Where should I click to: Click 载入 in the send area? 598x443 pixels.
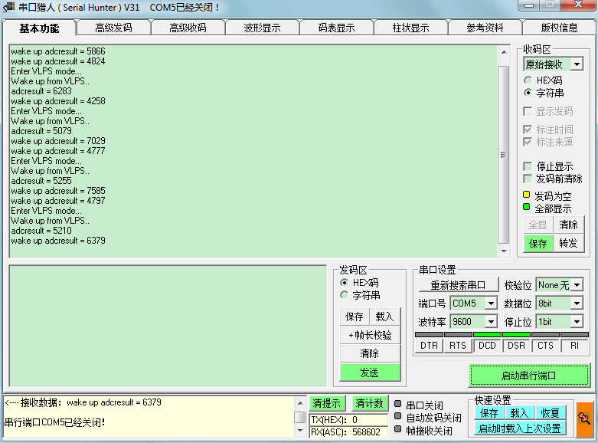(x=384, y=317)
